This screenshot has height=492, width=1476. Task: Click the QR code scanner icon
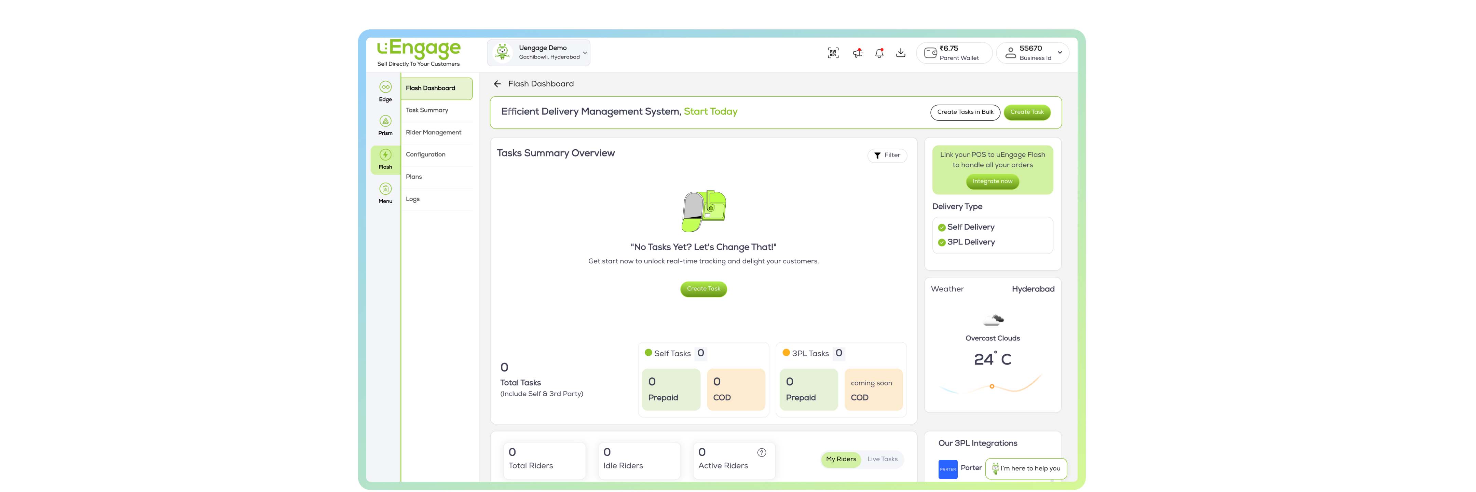click(x=833, y=53)
